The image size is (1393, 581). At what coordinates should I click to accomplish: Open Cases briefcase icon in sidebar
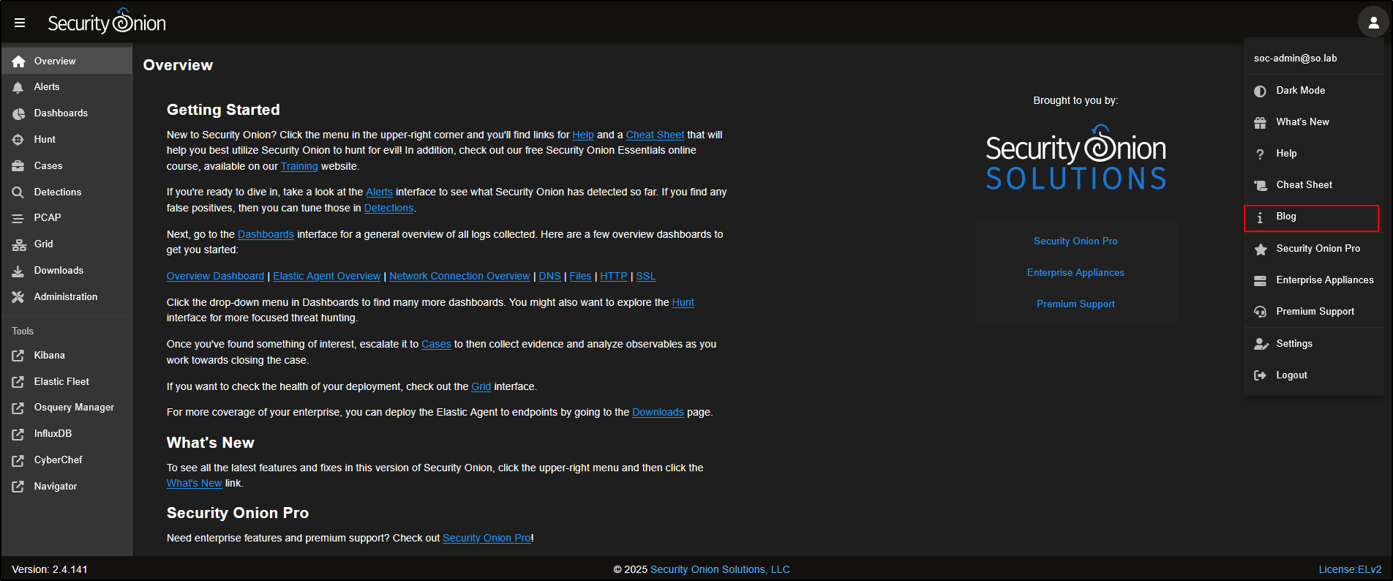coord(18,166)
